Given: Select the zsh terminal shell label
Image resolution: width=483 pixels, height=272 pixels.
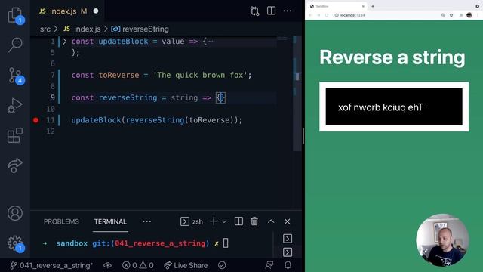Looking at the screenshot, I should 198,221.
